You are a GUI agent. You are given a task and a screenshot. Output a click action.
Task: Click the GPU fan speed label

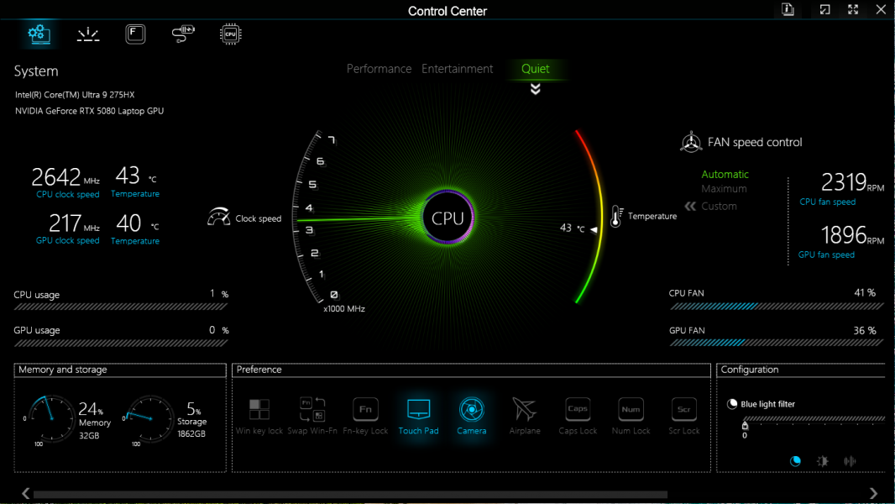point(826,255)
